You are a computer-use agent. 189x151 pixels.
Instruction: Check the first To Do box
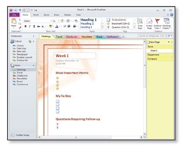pos(57,101)
